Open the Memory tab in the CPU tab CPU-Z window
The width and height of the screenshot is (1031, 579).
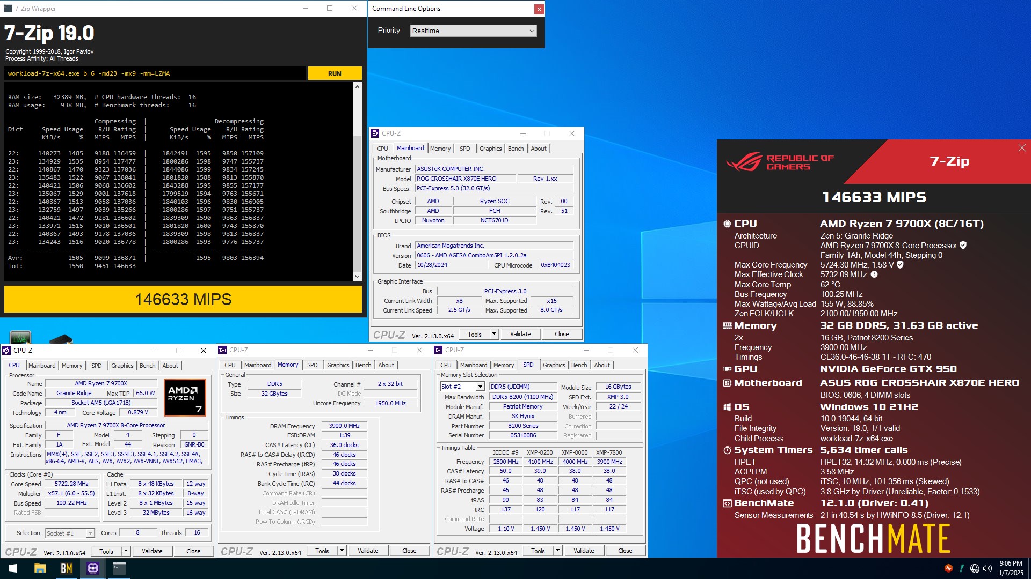(x=72, y=366)
